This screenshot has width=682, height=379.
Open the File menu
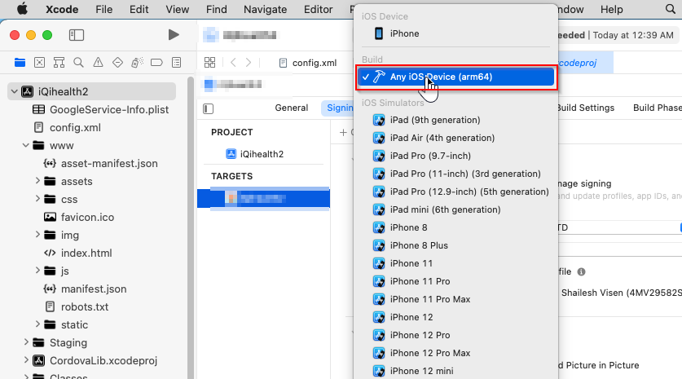tap(104, 9)
